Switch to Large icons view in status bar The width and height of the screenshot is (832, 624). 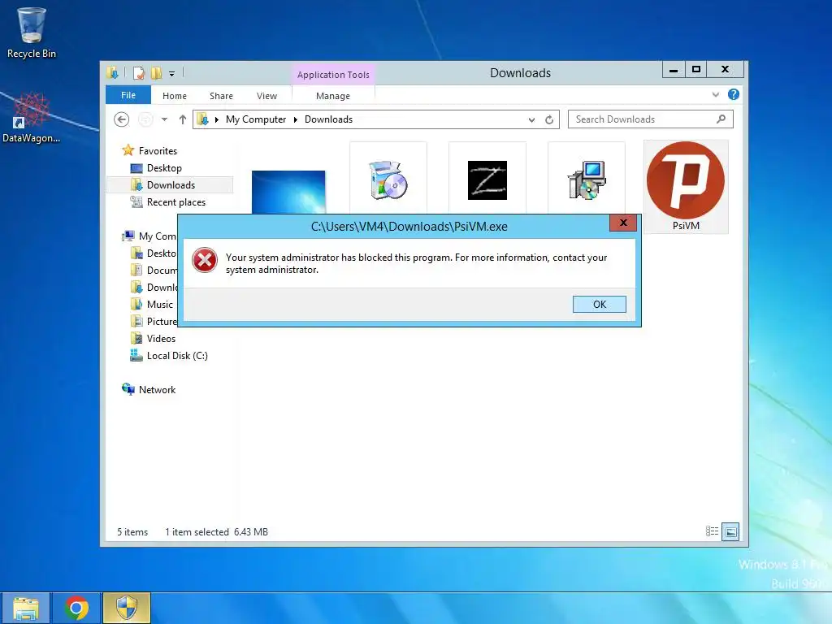[x=730, y=531]
